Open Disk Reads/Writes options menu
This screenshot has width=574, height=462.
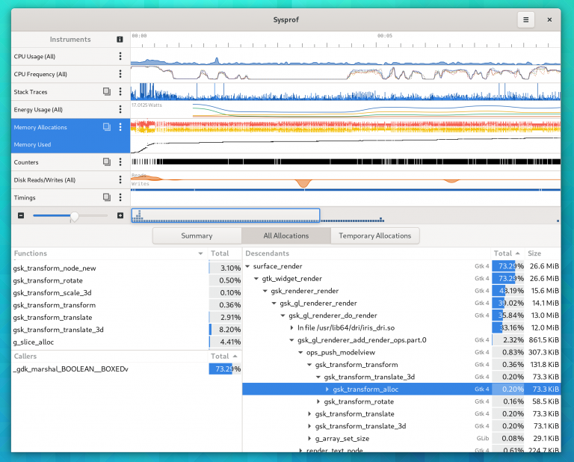click(x=120, y=180)
